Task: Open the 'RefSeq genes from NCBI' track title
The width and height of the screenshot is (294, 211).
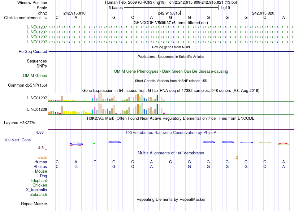Action: [x=171, y=47]
